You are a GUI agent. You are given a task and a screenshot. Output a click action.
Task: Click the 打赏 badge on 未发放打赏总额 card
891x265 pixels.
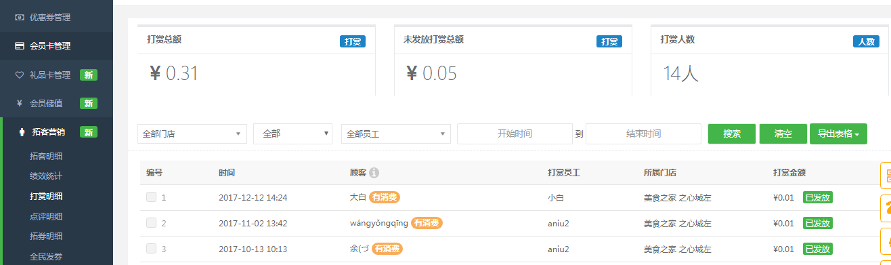click(x=609, y=41)
